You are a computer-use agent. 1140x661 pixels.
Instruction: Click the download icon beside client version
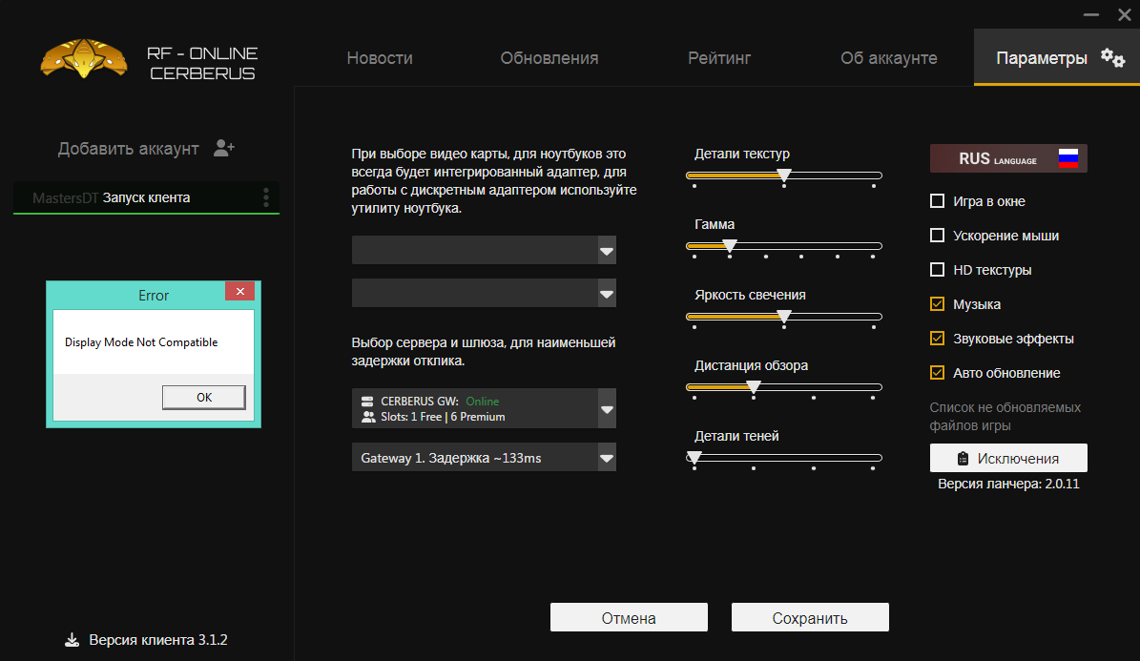tap(72, 639)
